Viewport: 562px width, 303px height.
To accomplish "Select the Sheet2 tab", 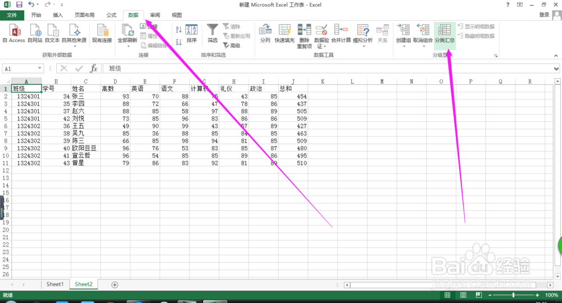I will (x=84, y=284).
